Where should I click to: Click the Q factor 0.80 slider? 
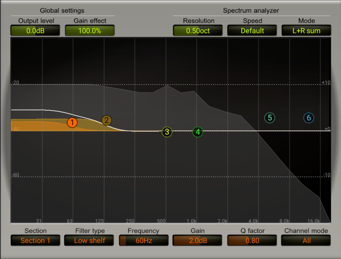click(252, 240)
